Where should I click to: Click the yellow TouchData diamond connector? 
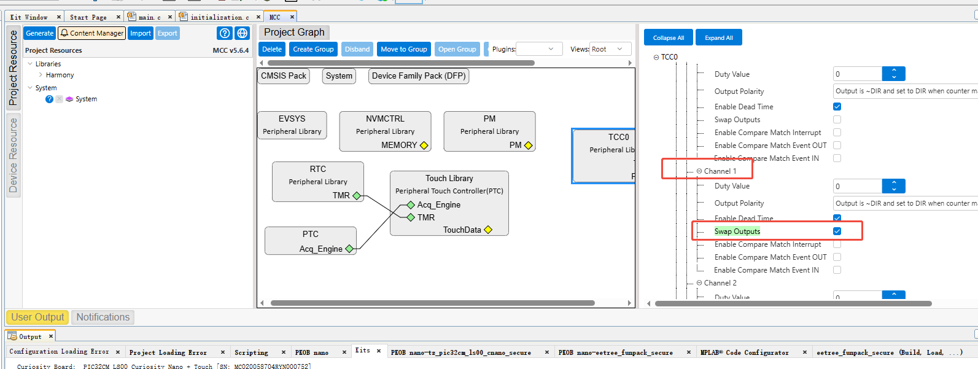point(488,230)
